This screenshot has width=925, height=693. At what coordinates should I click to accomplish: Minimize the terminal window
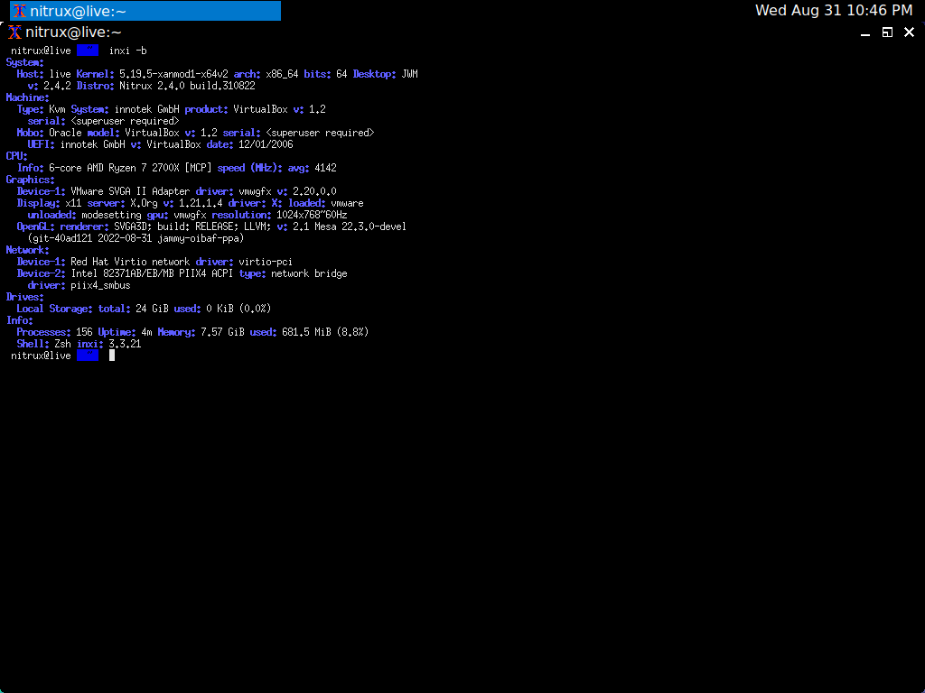tap(865, 32)
